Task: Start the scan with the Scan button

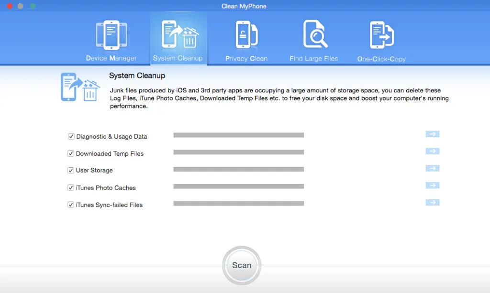Action: [242, 265]
